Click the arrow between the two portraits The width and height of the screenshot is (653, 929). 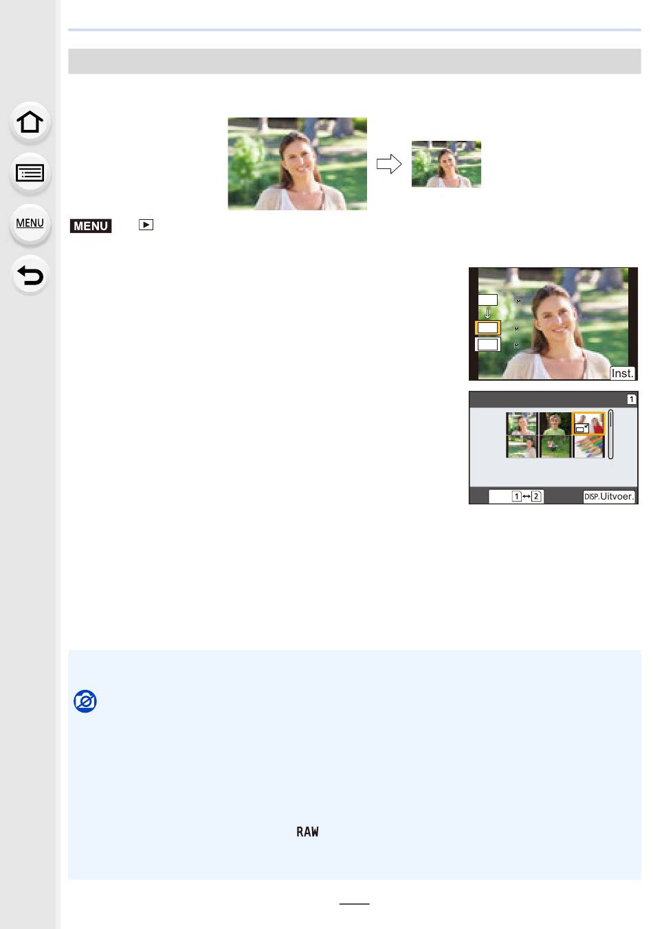(389, 164)
